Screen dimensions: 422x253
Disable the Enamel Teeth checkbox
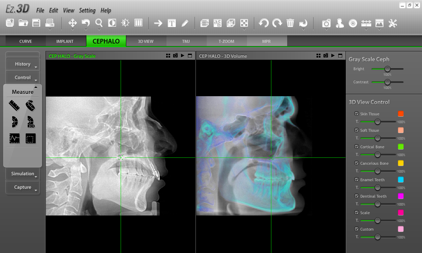tap(356, 180)
